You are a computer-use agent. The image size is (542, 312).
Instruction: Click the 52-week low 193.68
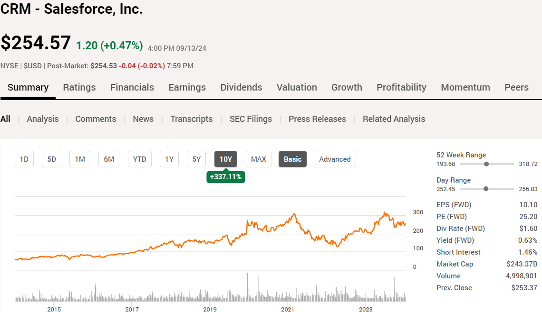pyautogui.click(x=446, y=164)
